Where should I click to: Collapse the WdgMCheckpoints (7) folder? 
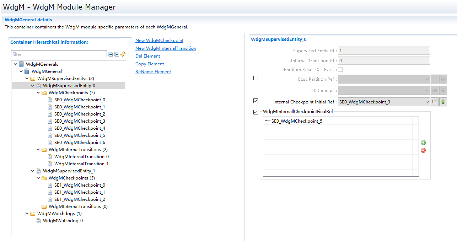pyautogui.click(x=38, y=93)
